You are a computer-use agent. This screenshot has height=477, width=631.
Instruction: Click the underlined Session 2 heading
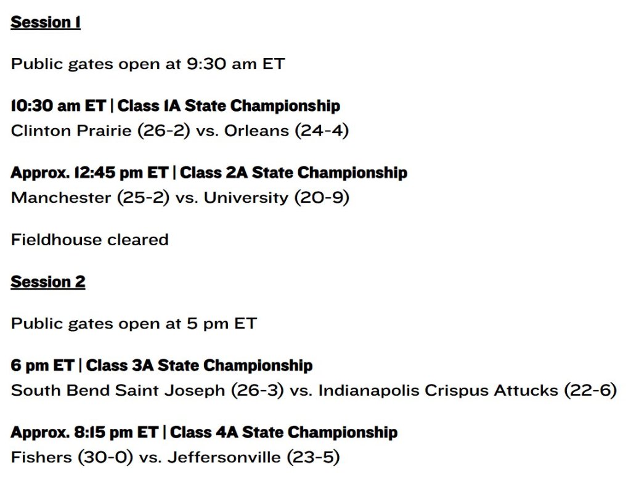48,282
